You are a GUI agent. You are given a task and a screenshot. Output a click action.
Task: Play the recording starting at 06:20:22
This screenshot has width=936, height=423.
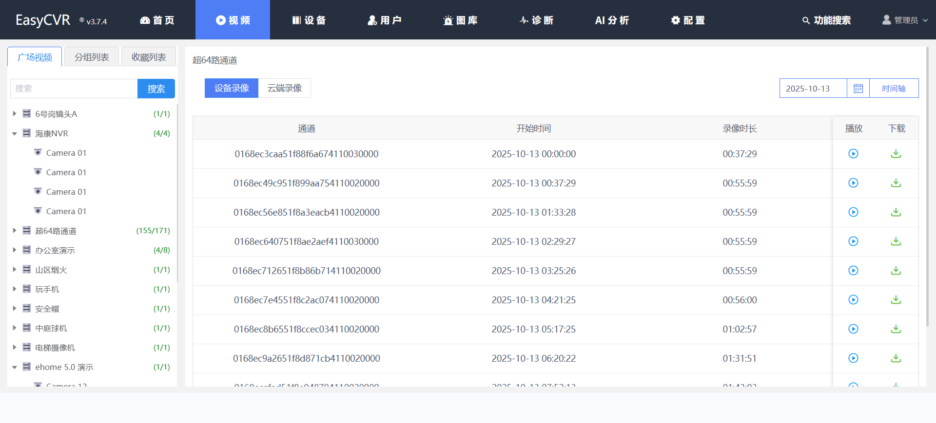coord(853,358)
